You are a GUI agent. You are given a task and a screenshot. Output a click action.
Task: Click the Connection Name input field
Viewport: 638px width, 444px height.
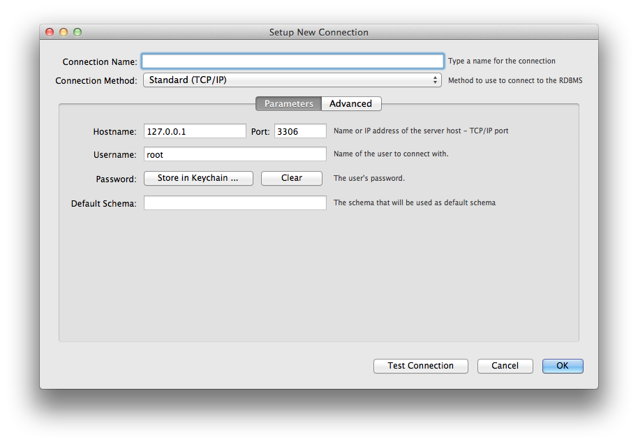[x=292, y=61]
